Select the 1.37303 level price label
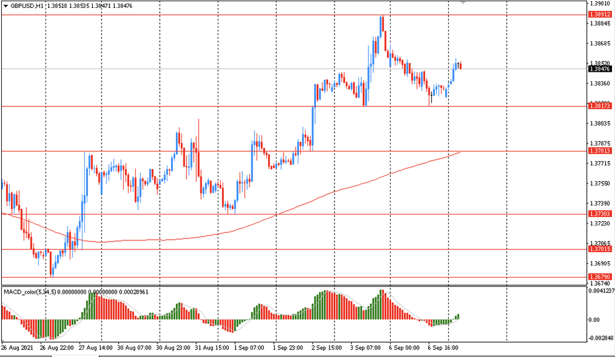The height and width of the screenshot is (357, 615). [600, 214]
